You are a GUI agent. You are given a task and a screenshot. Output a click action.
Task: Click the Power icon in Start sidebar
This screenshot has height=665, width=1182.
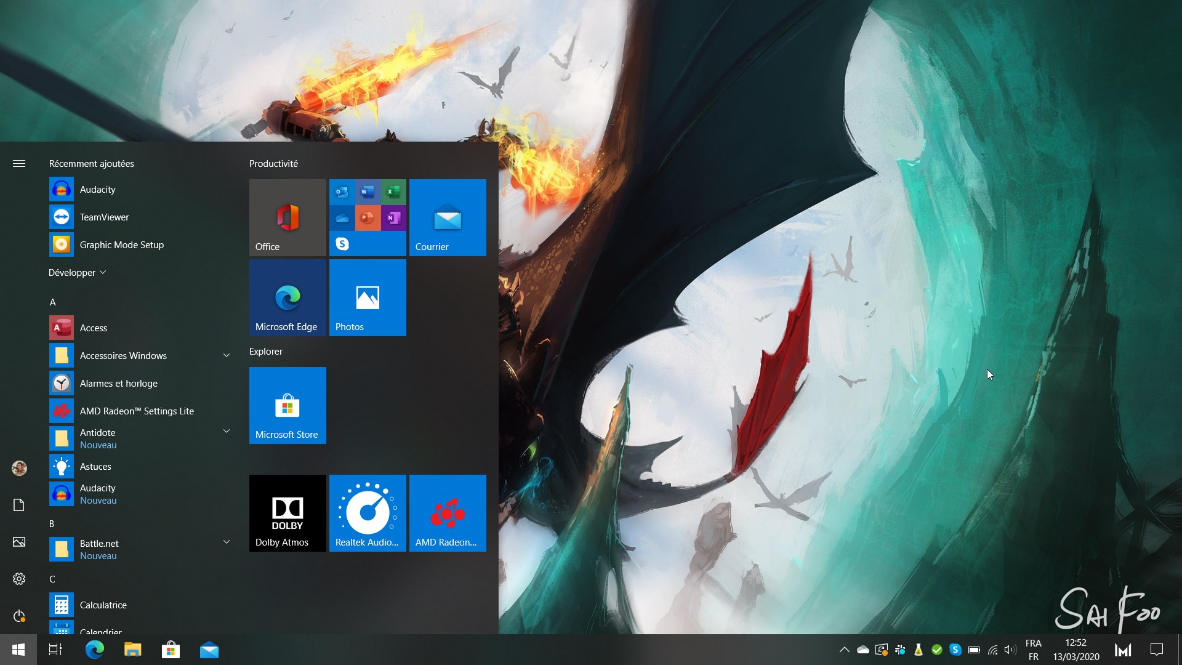click(19, 616)
